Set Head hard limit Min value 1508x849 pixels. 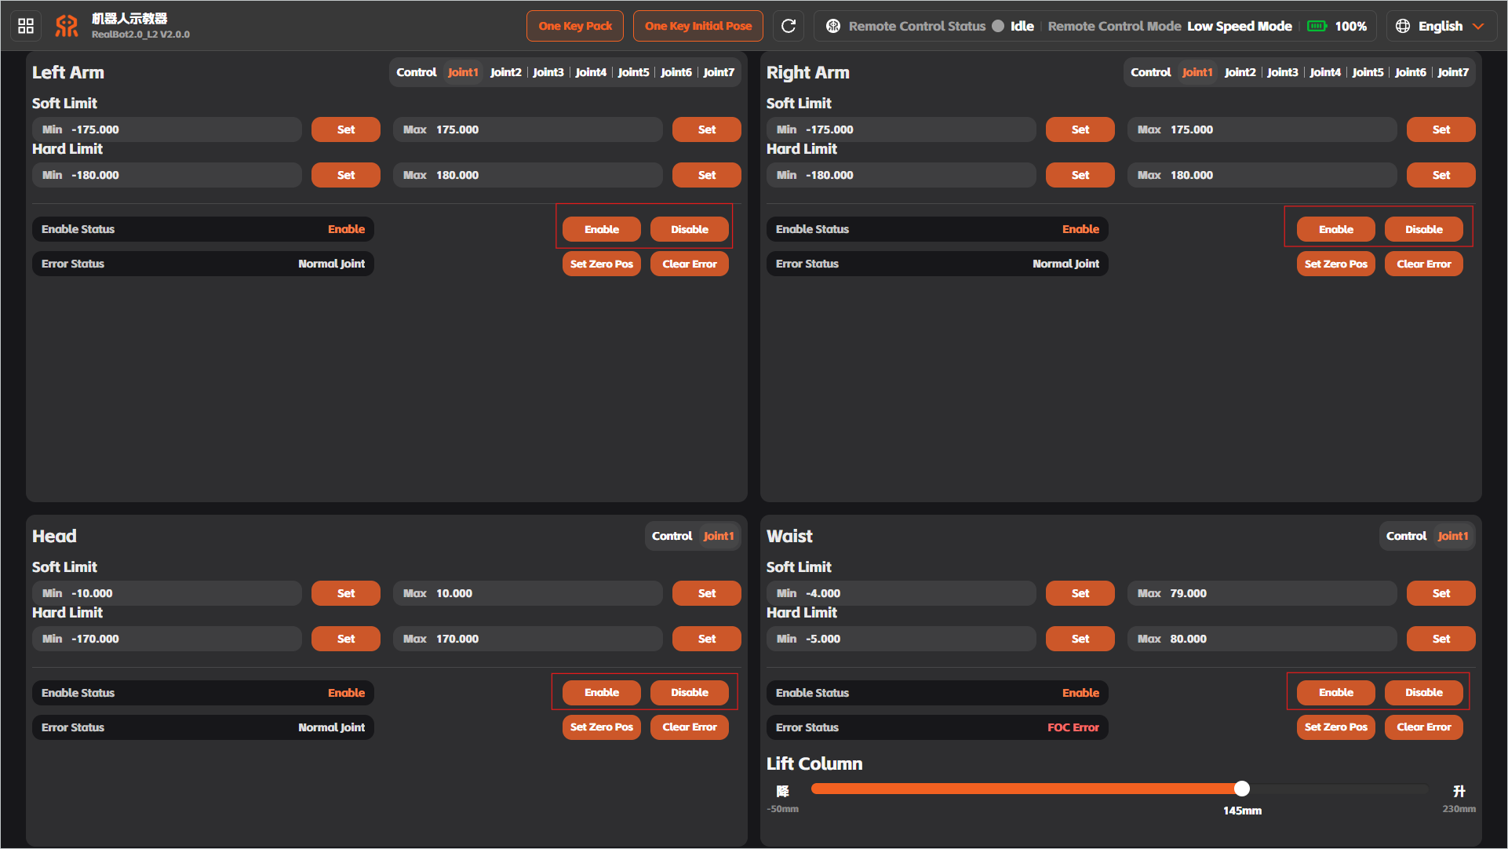[x=346, y=639]
